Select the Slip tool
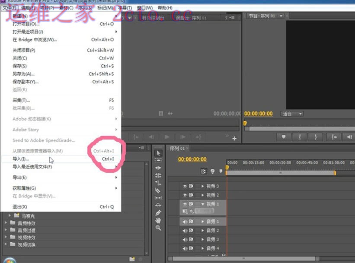The height and width of the screenshot is (263, 355). [158, 198]
